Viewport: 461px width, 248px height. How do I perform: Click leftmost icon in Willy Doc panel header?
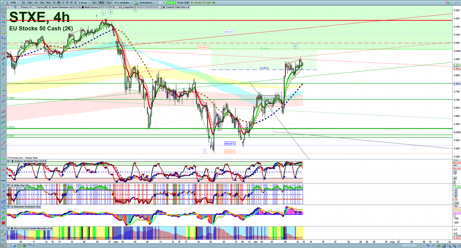click(9, 185)
